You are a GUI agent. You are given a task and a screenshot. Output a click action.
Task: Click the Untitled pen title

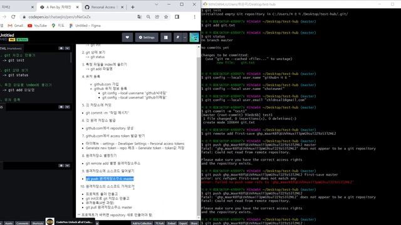tap(7, 35)
